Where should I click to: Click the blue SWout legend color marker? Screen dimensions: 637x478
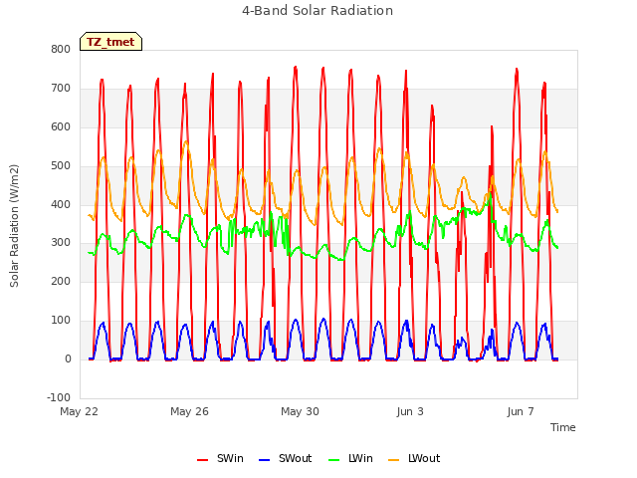(264, 460)
